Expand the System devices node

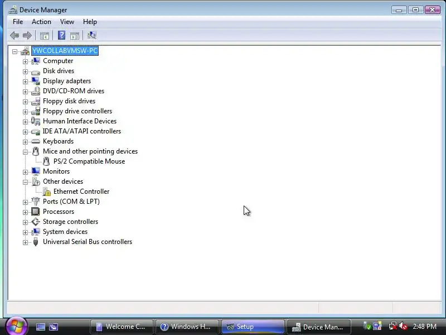click(x=25, y=232)
